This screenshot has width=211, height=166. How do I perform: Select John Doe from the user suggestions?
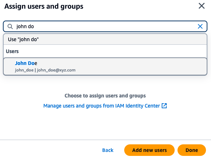pos(105,66)
